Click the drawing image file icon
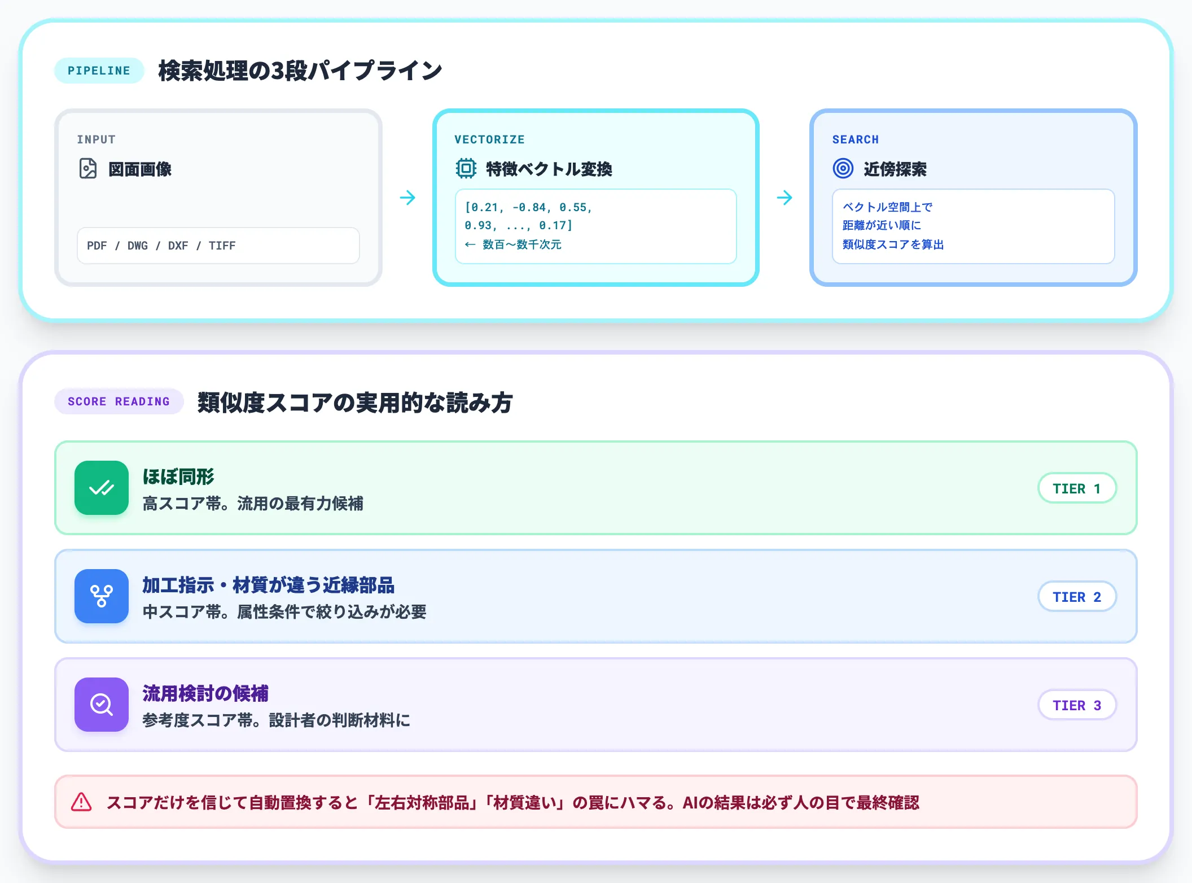This screenshot has height=883, width=1192. click(88, 169)
